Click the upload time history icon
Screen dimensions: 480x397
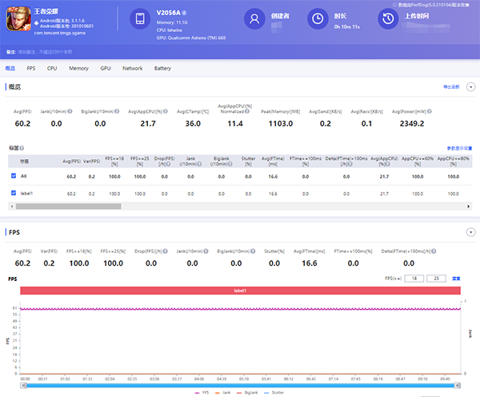[x=388, y=19]
